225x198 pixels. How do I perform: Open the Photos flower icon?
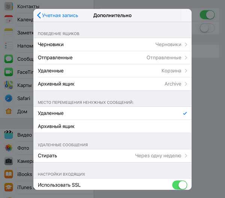point(9,148)
